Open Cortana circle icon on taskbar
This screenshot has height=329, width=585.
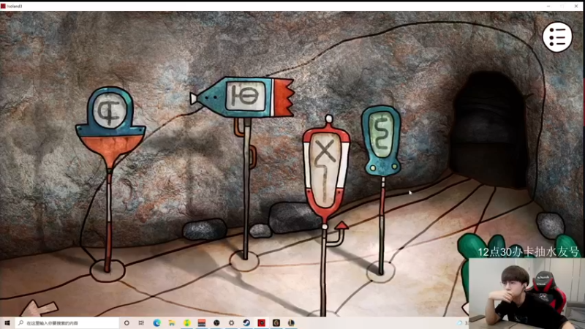click(x=127, y=322)
